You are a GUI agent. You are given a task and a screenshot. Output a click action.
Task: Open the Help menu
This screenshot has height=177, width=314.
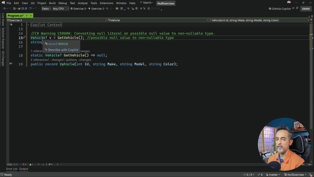[132, 3]
